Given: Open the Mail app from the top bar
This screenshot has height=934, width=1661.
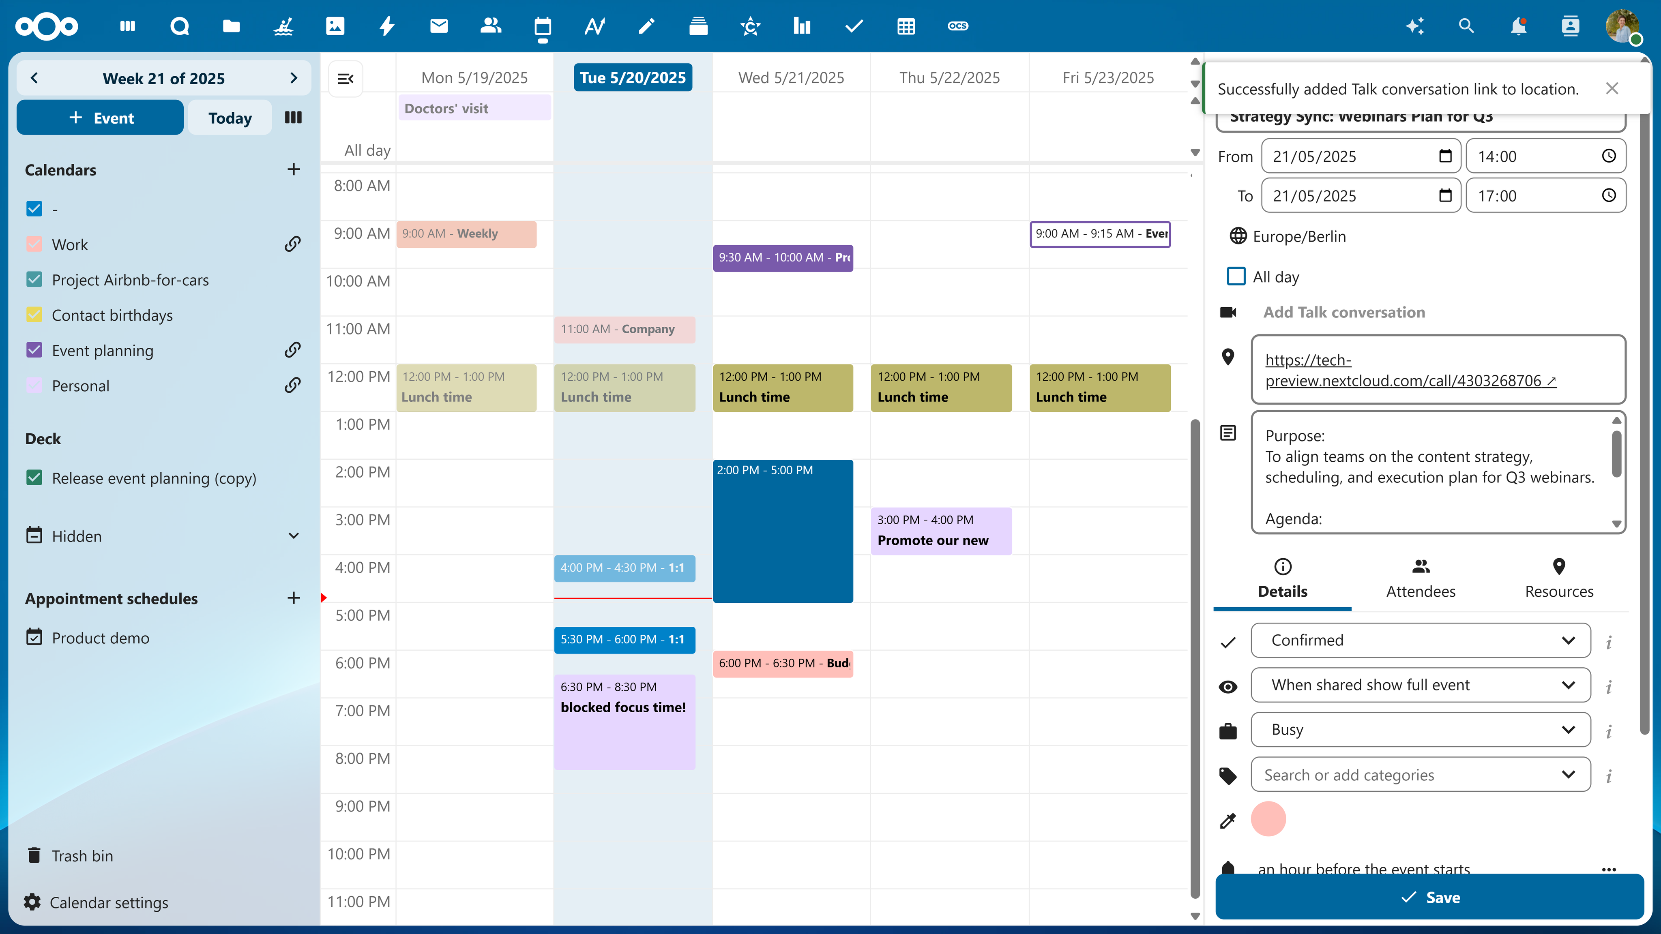Looking at the screenshot, I should pyautogui.click(x=438, y=26).
